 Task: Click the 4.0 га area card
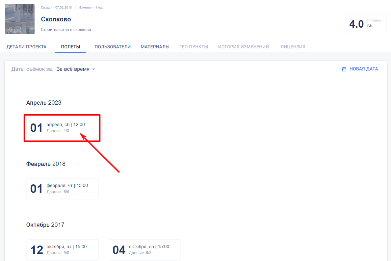tap(365, 24)
